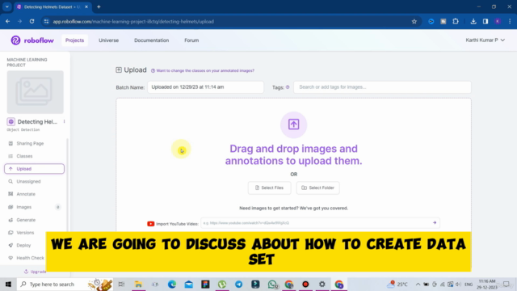Open Health Check in the sidebar
This screenshot has height=291, width=517.
pyautogui.click(x=30, y=258)
